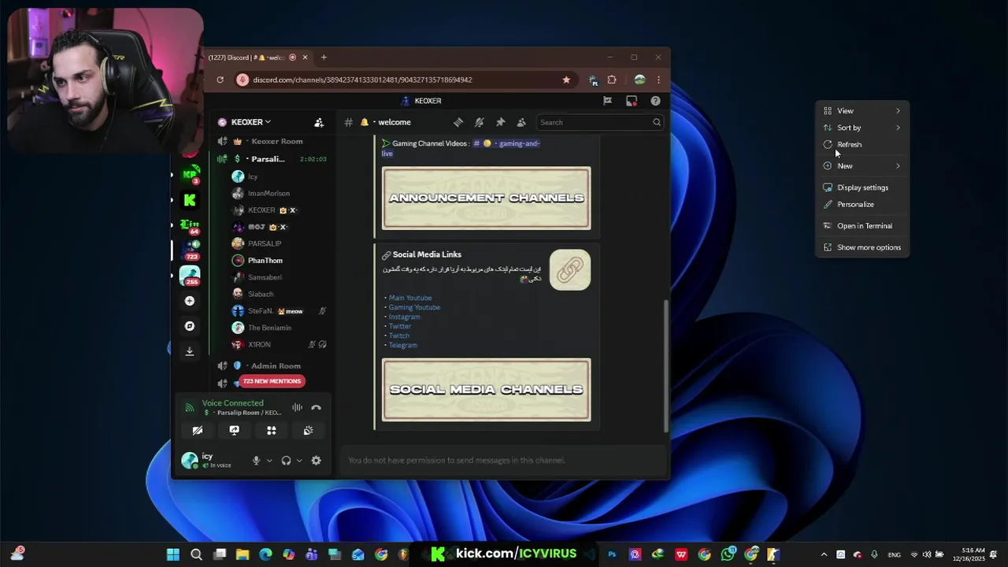Screen dimensions: 1008x567
Task: Open the flag checkpoint icon in Discord title bar
Action: click(607, 101)
